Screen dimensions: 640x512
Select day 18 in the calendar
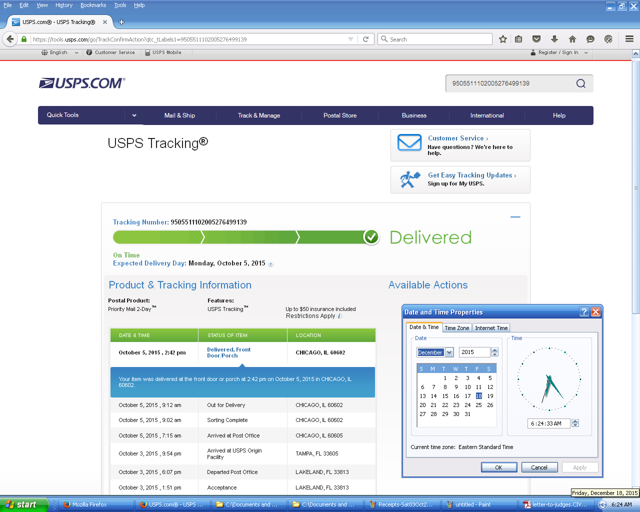click(x=478, y=396)
